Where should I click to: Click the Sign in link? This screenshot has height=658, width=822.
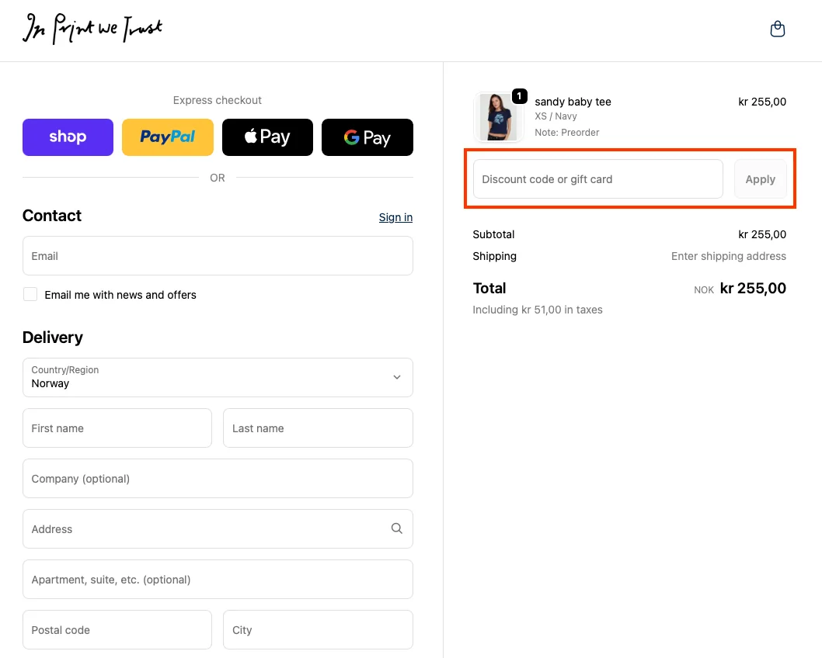[395, 217]
